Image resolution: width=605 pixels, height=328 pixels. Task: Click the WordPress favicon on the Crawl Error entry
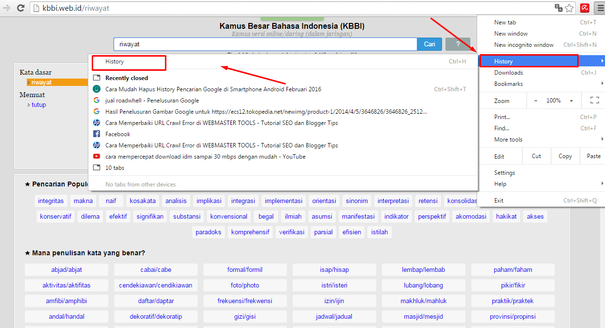pyautogui.click(x=96, y=122)
